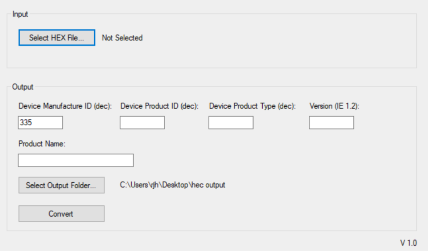Click the Device Manufacture ID (dec) label
The height and width of the screenshot is (251, 428).
(65, 106)
